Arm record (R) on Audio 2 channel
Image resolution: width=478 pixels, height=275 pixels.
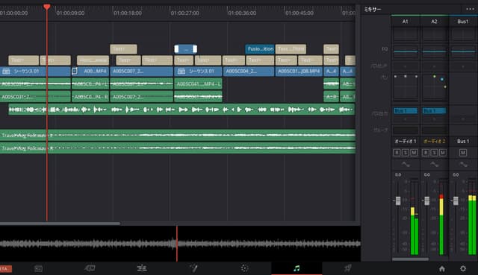pyautogui.click(x=426, y=153)
